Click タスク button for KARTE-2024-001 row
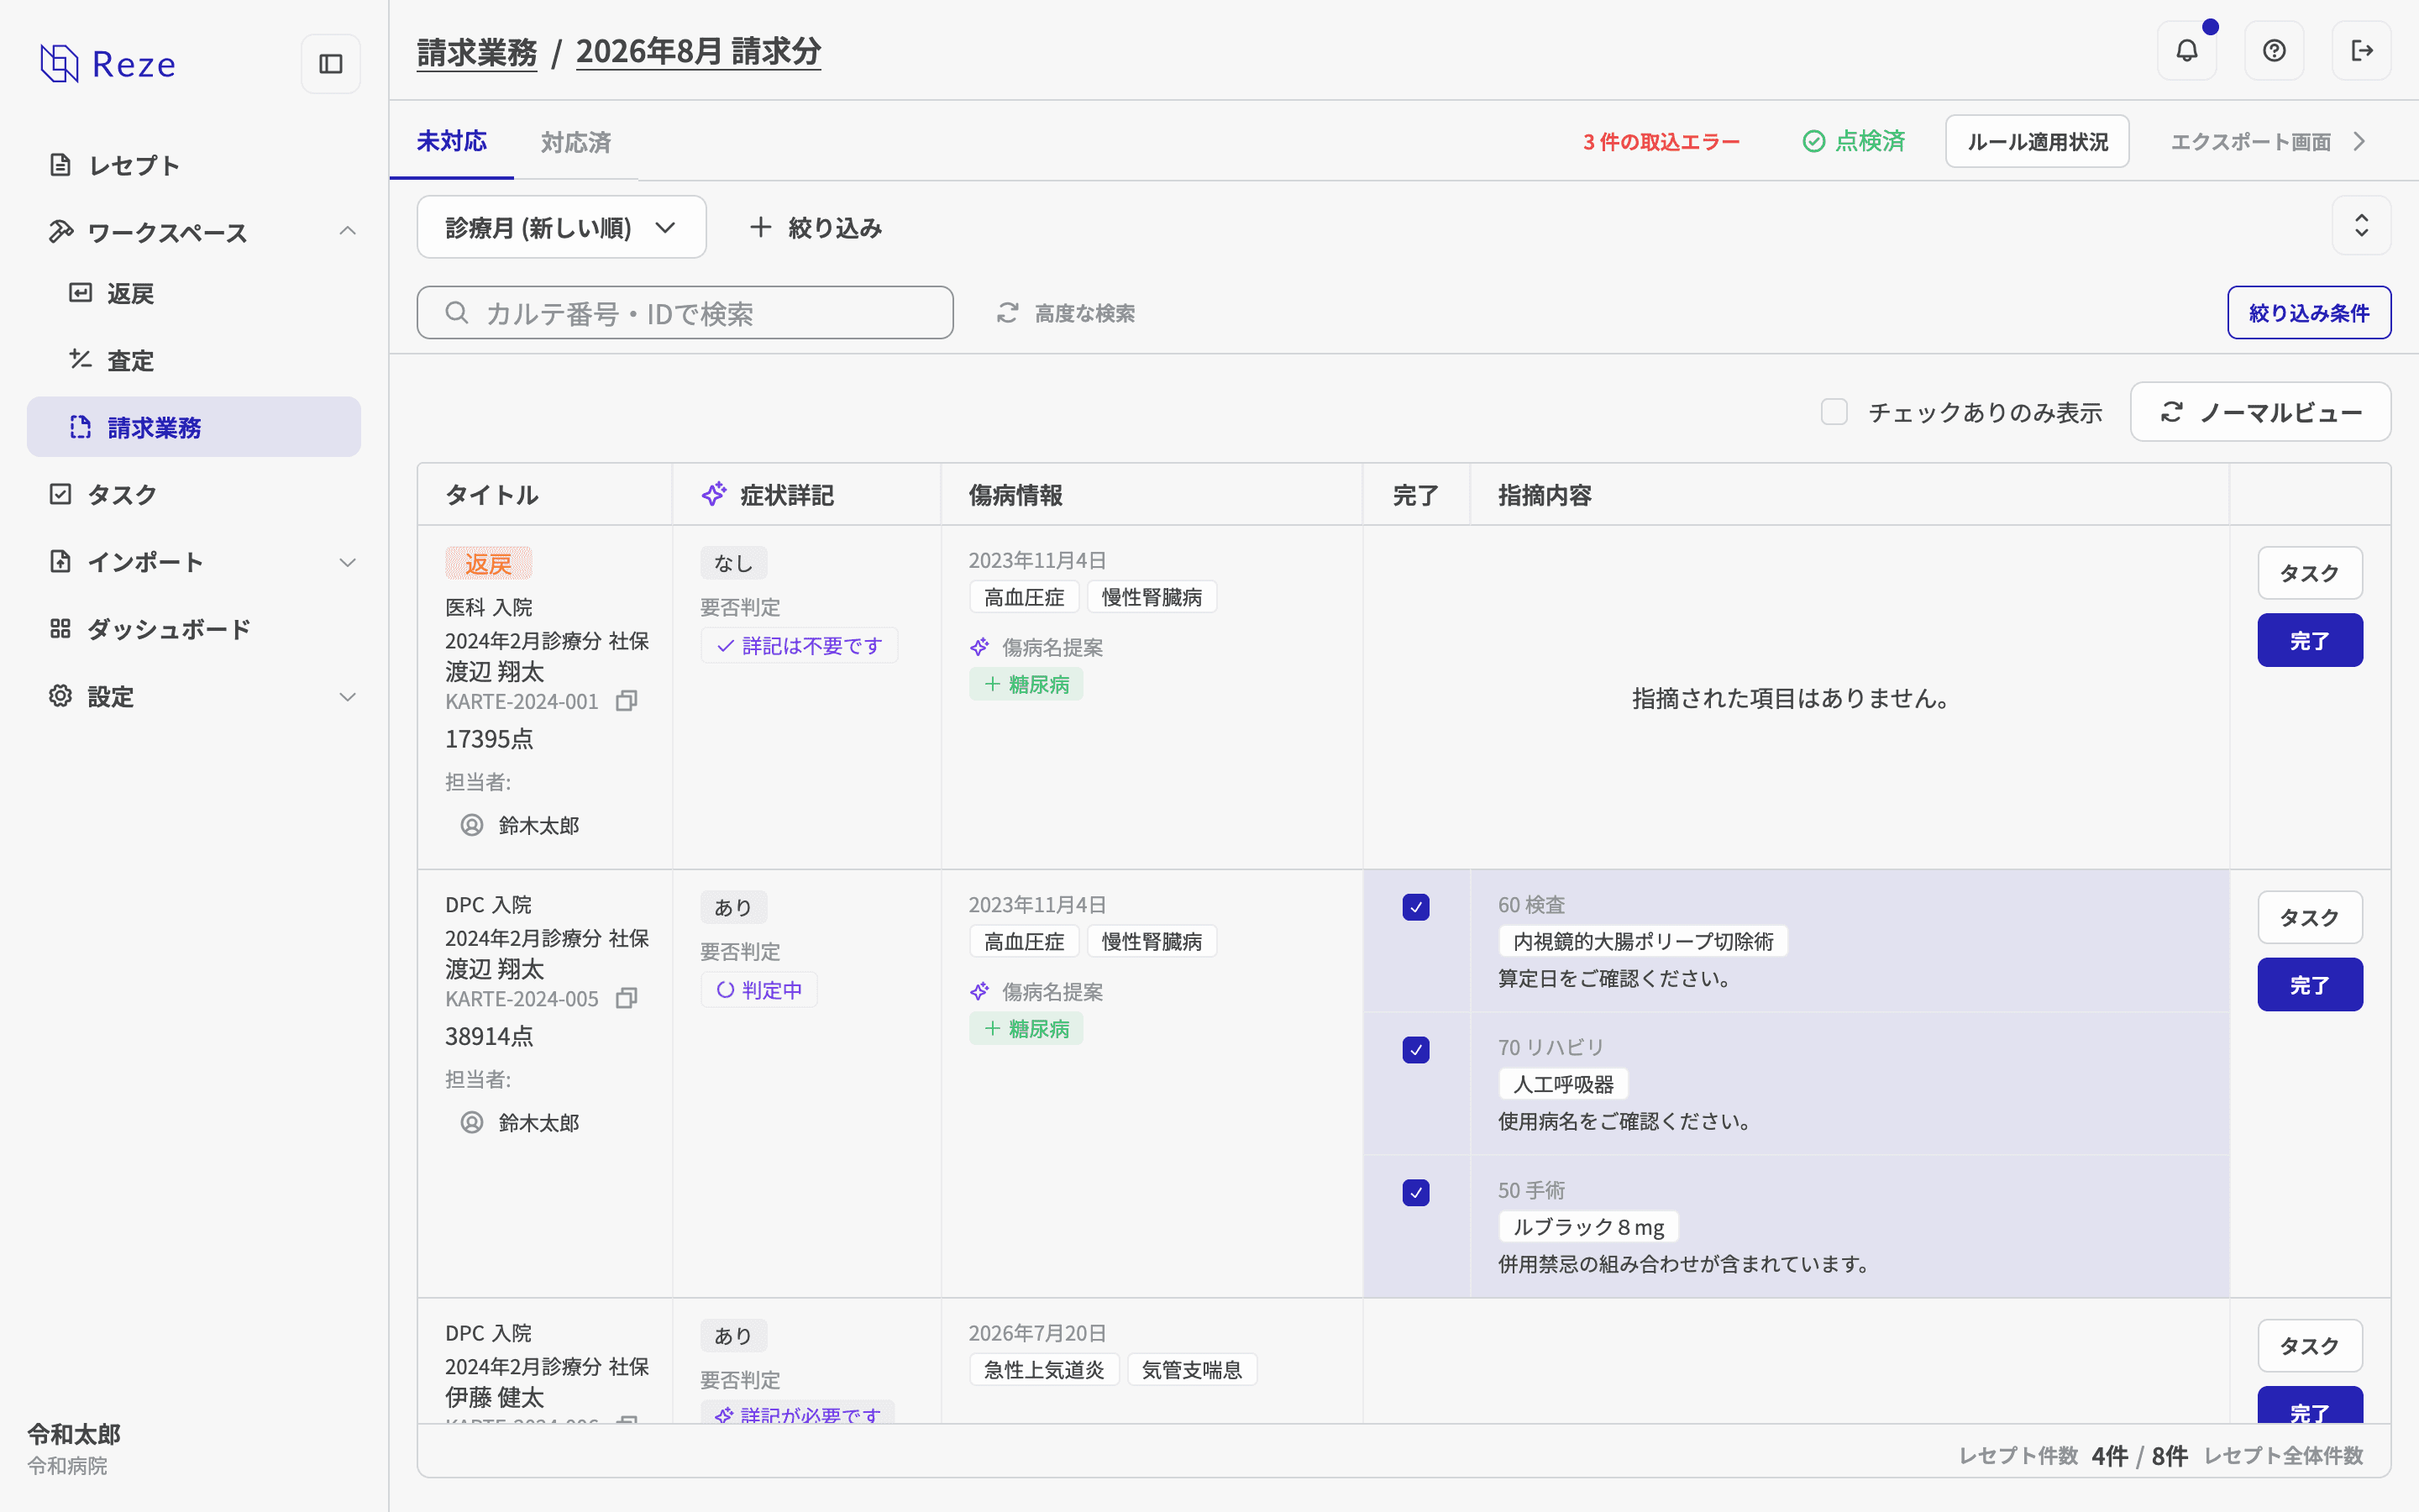This screenshot has width=2419, height=1512. pyautogui.click(x=2309, y=573)
